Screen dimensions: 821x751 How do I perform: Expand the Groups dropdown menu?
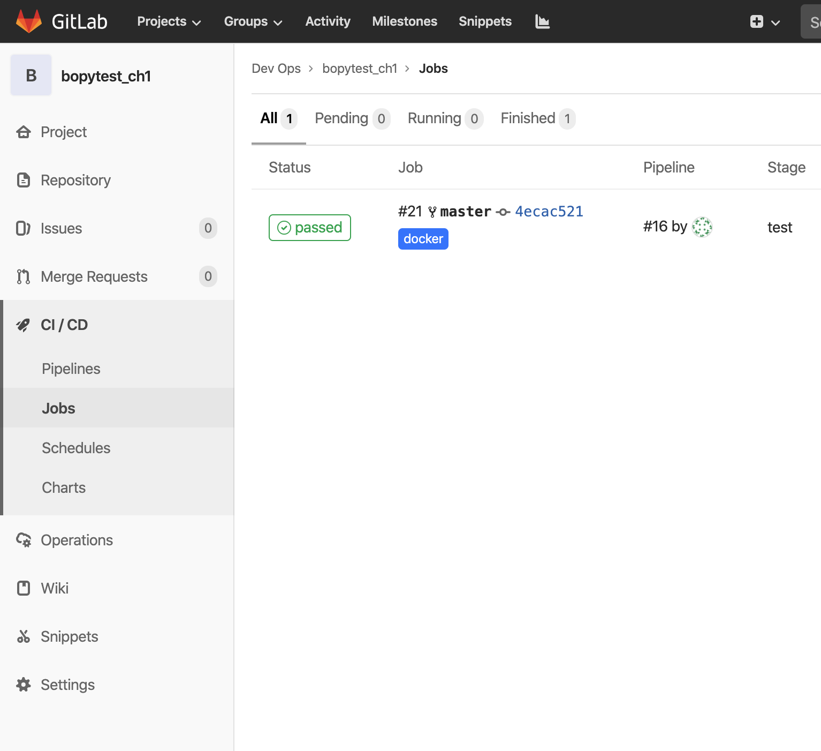[253, 21]
